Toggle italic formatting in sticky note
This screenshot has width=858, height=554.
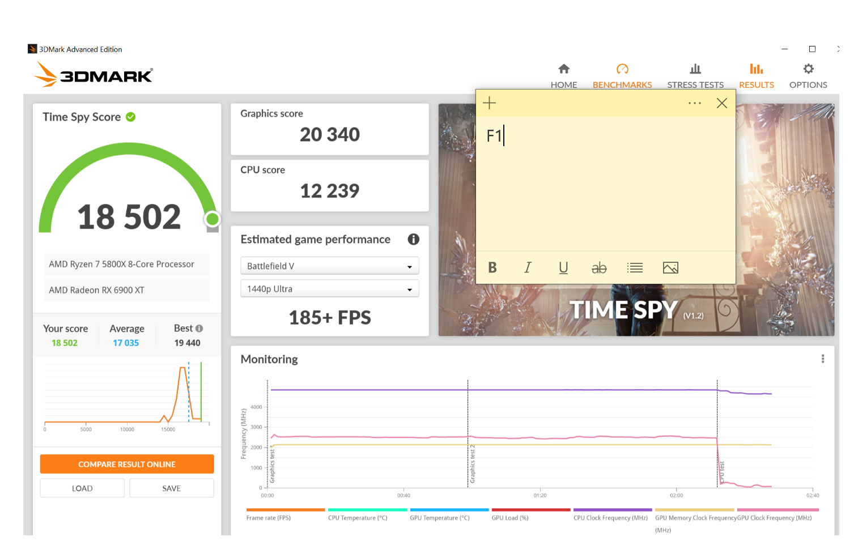pos(528,267)
